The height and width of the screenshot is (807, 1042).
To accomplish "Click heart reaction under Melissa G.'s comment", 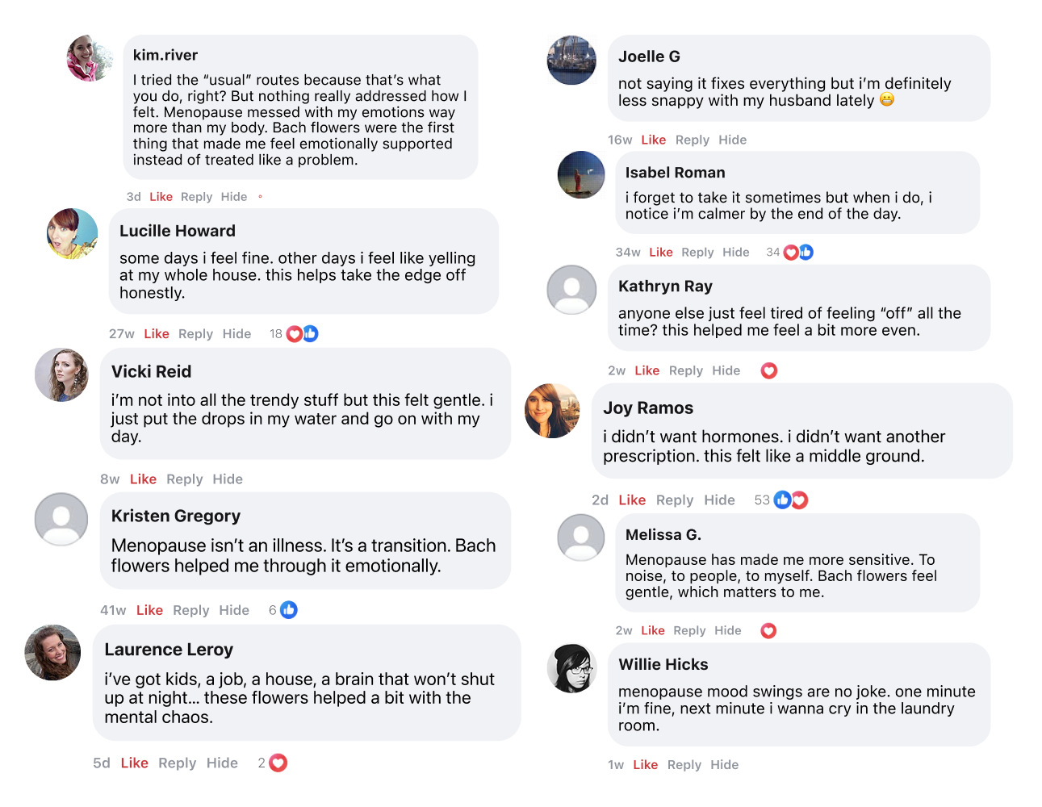I will tap(768, 631).
